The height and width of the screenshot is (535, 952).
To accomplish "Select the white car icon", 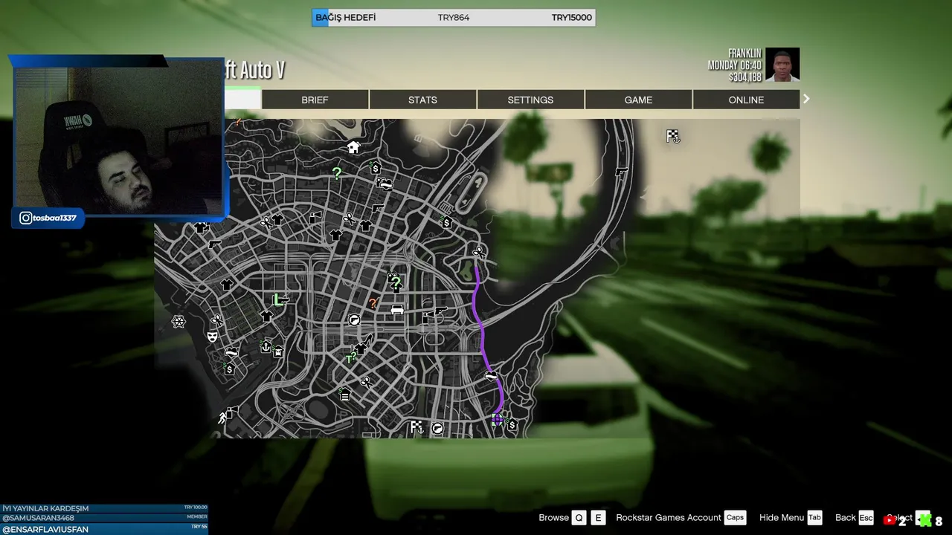I will click(x=397, y=308).
